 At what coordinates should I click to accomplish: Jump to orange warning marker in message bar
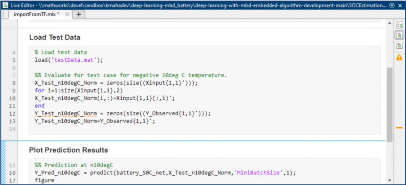(x=399, y=127)
